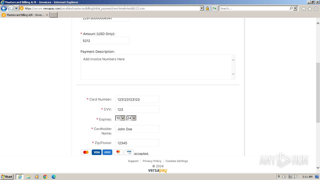Open the expiry month dropdown

pos(120,118)
